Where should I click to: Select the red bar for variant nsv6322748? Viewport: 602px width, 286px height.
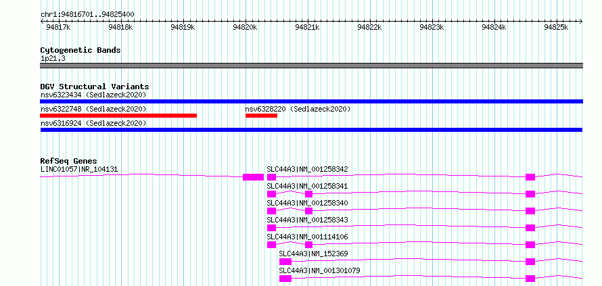pos(118,116)
